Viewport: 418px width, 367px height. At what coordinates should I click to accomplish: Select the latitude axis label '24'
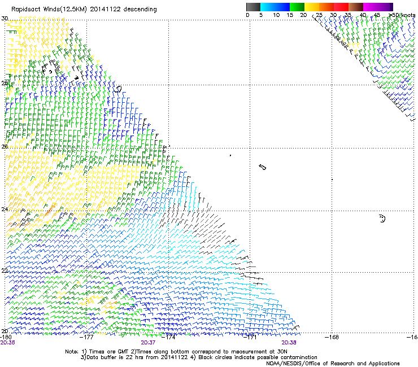click(5, 209)
